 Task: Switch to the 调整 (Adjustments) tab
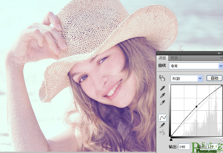click(162, 58)
